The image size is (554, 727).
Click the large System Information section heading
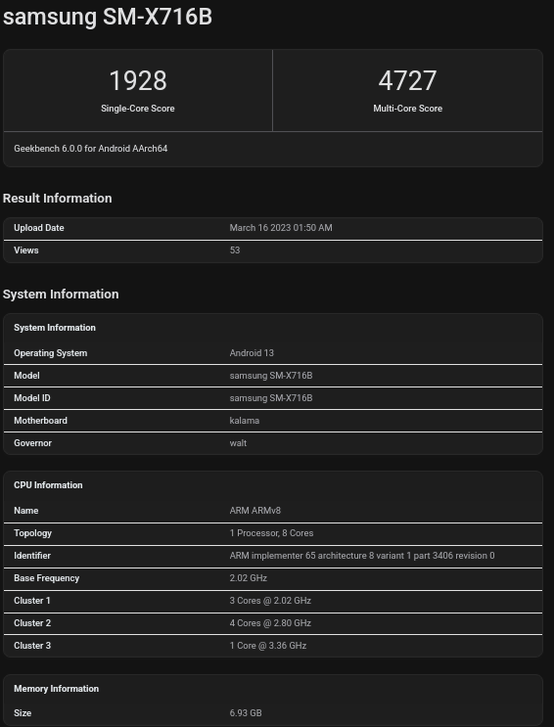coord(61,295)
